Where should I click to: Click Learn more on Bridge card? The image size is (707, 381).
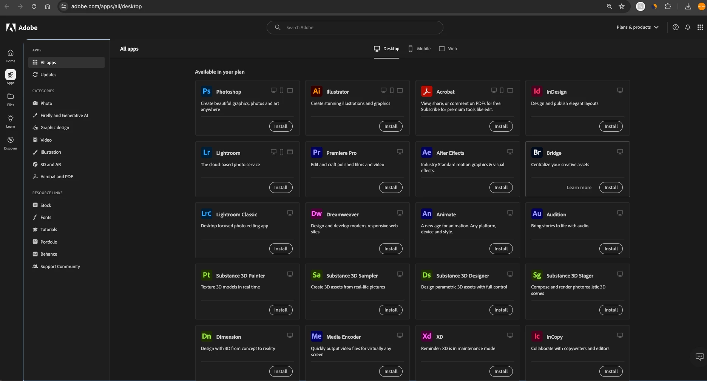point(579,188)
